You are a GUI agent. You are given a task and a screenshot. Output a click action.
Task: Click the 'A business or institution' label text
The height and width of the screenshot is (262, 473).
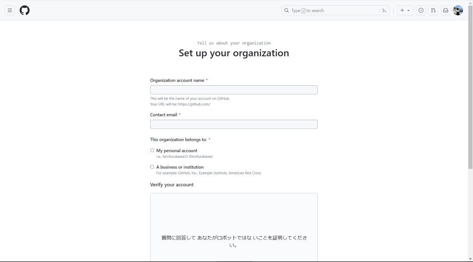tap(180, 167)
